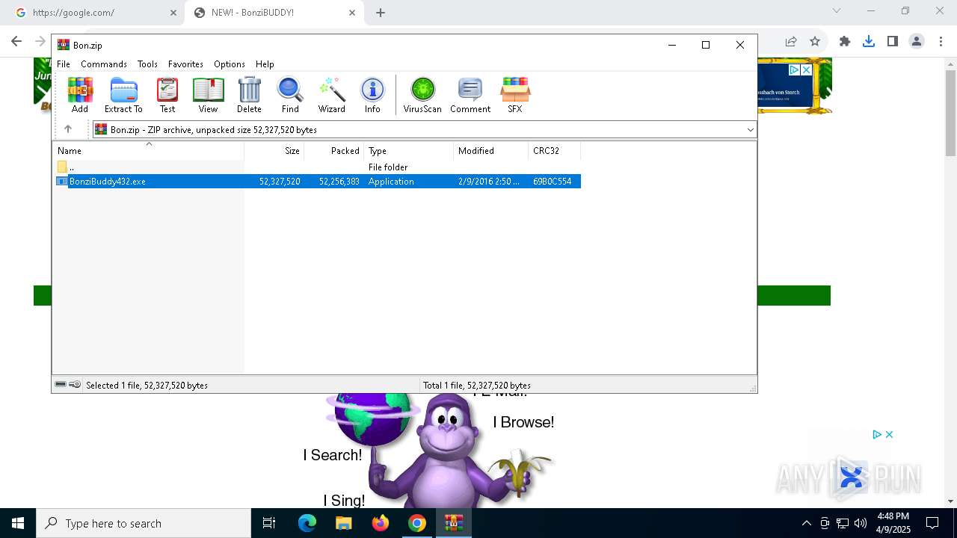Click the WinRAR title bar app icon
Screen dimensions: 957x538
pyautogui.click(x=64, y=45)
